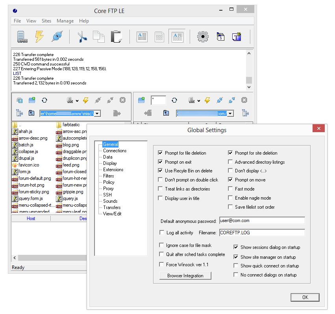The height and width of the screenshot is (314, 335).
Task: Open the Help menu
Action: [84, 21]
